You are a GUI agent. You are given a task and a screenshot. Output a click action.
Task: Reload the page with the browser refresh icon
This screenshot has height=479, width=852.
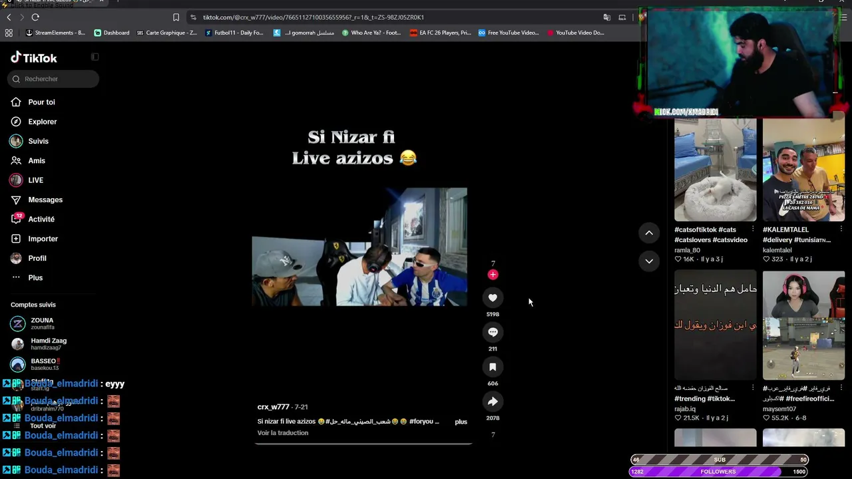pos(35,17)
